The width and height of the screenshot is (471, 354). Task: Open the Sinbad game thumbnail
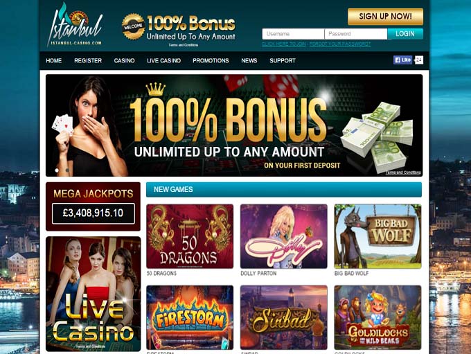[x=283, y=317]
